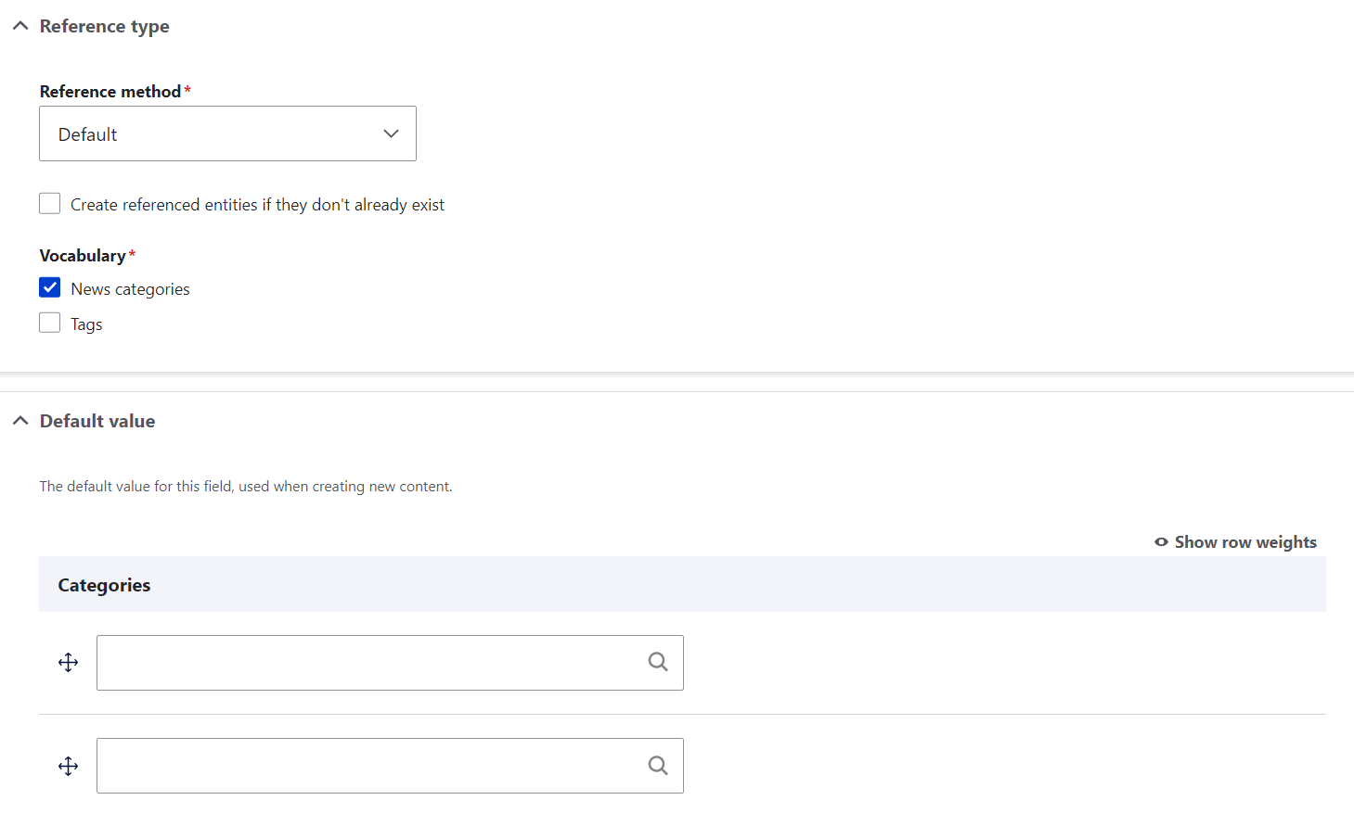The image size is (1354, 813).
Task: Click the 'Vocabulary' field label
Action: point(83,256)
